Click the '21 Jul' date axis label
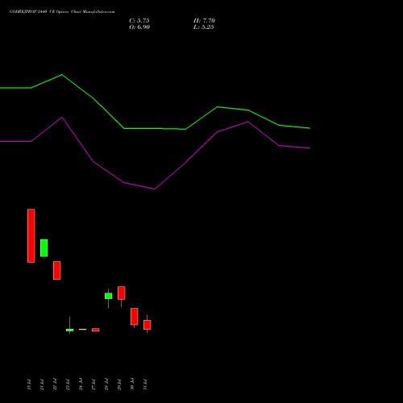 pos(42,384)
